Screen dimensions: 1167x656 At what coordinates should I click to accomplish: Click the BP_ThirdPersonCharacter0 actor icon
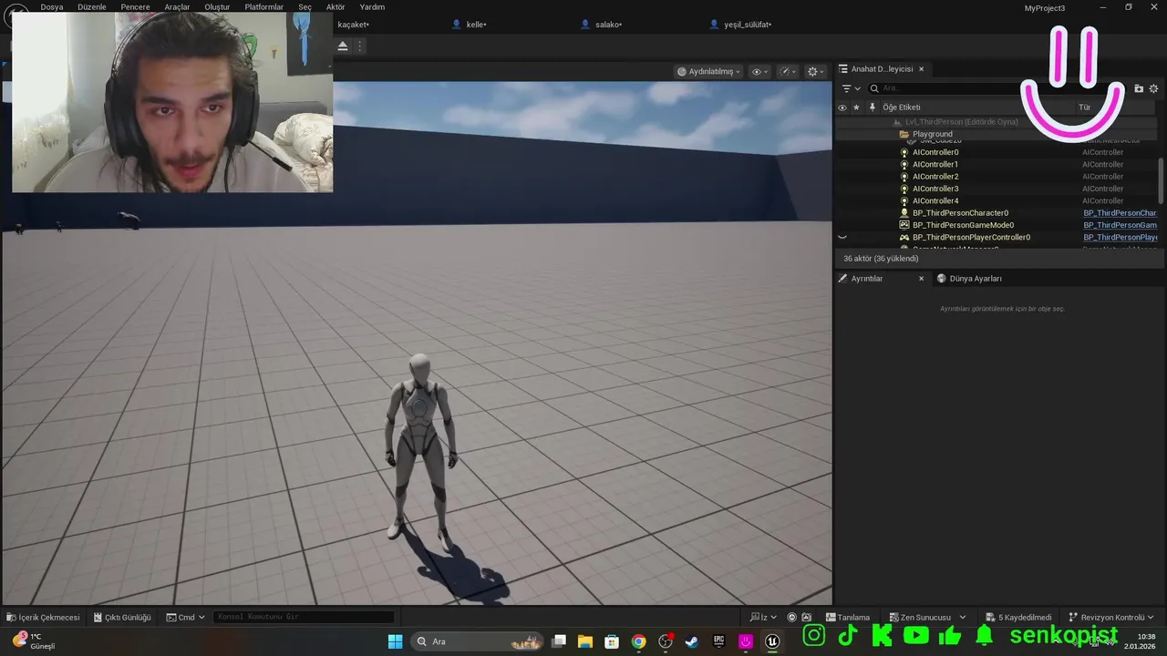904,212
